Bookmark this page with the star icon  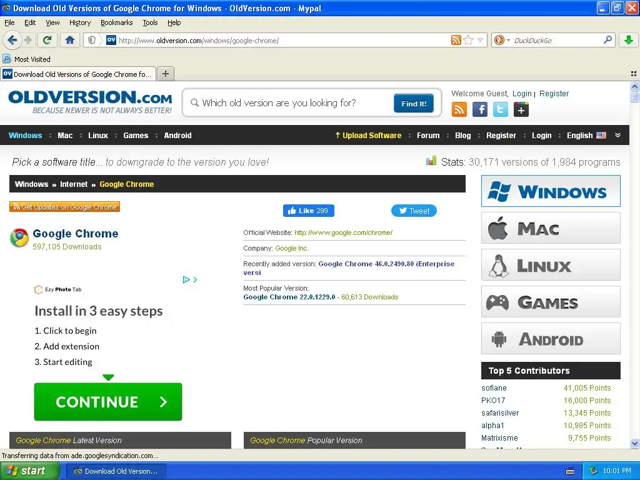[468, 40]
